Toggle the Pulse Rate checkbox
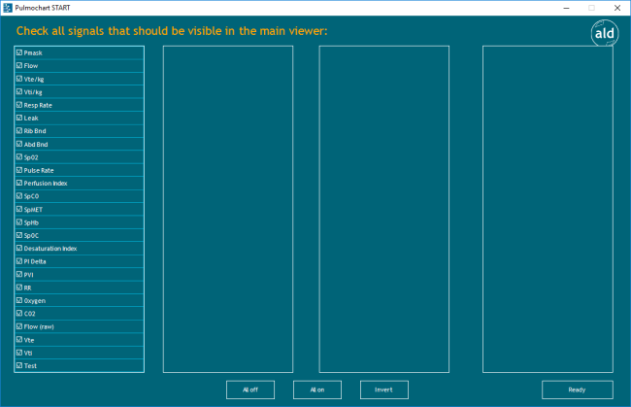The width and height of the screenshot is (631, 407). coord(19,170)
